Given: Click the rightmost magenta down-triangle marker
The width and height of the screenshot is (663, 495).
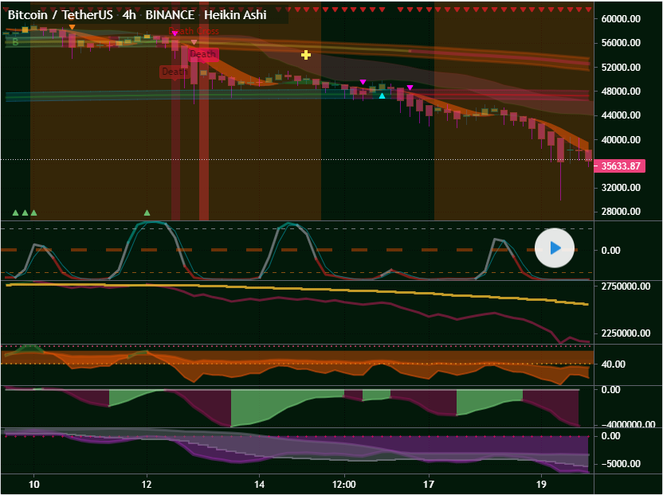Looking at the screenshot, I should (x=410, y=88).
